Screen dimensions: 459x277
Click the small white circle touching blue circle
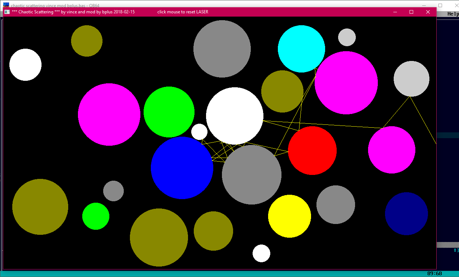[x=199, y=132]
